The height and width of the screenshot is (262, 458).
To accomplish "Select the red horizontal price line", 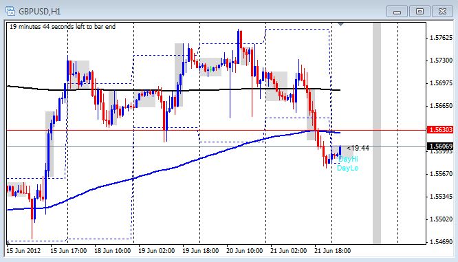I will pos(216,130).
